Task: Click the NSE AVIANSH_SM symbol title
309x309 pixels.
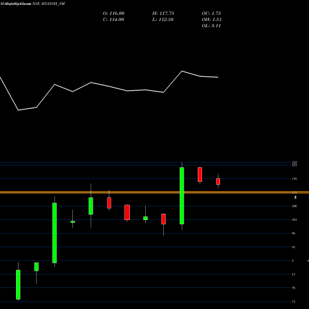Action: point(49,4)
